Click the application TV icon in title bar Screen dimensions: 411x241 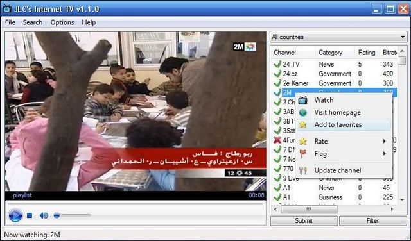tap(7, 9)
